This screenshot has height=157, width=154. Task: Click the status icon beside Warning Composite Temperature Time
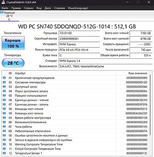coord(4,144)
